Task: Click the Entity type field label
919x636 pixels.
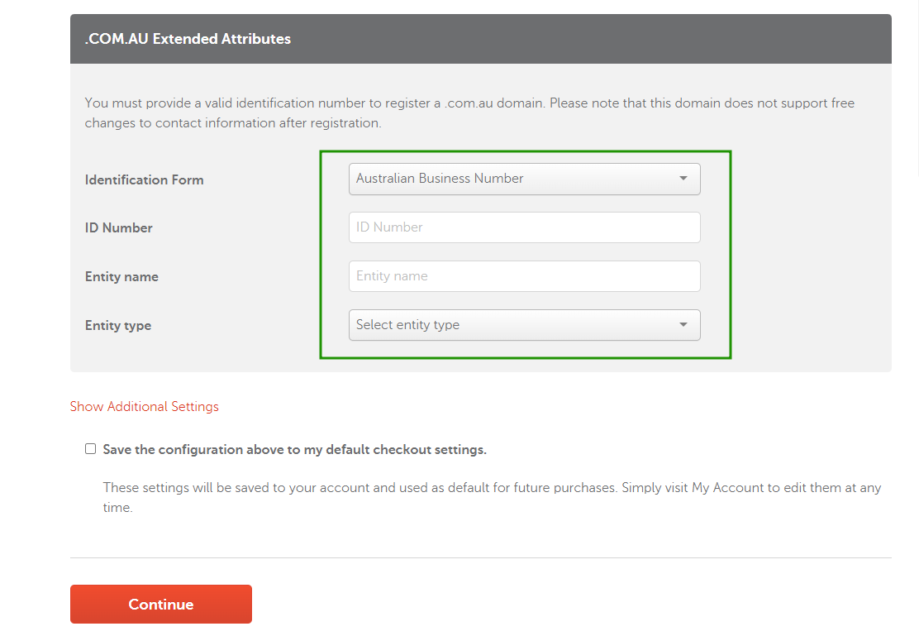Action: (118, 326)
